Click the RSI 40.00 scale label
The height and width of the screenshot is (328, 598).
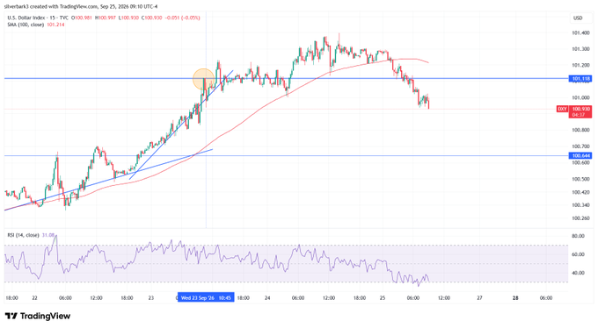578,273
